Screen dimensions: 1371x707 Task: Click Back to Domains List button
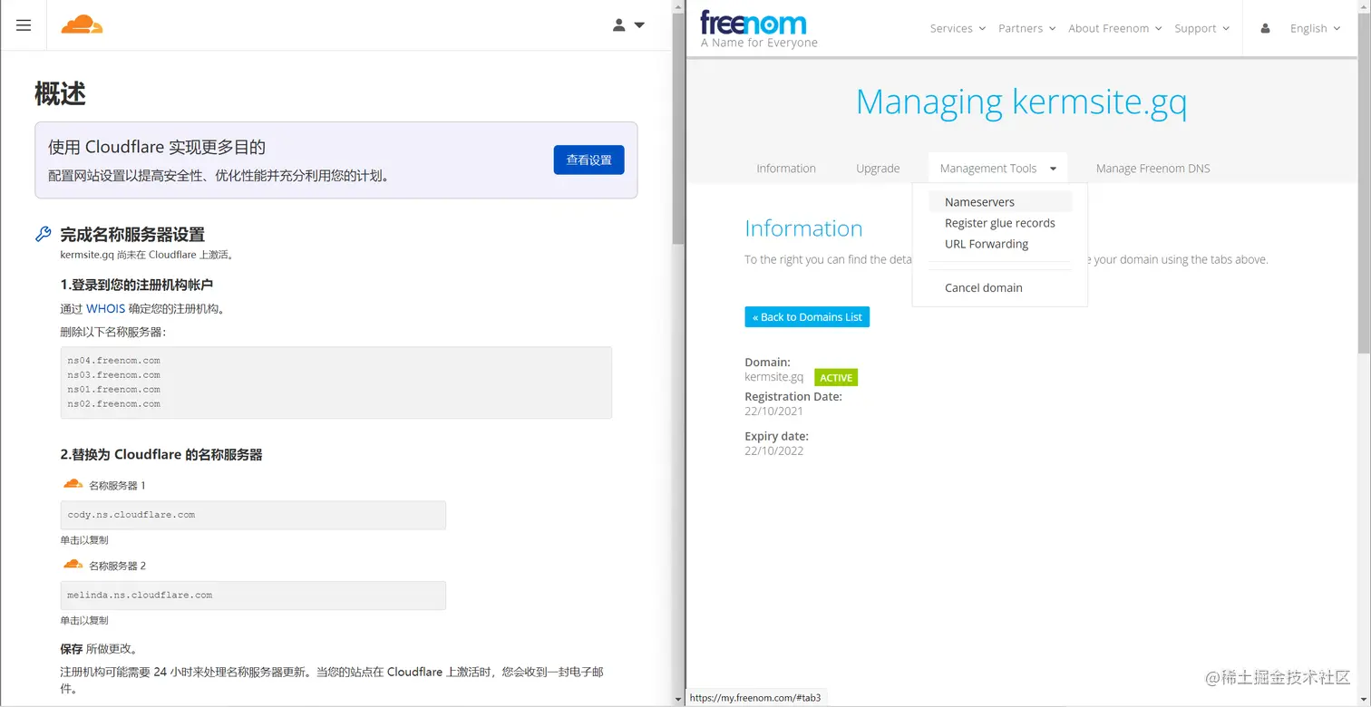tap(807, 316)
